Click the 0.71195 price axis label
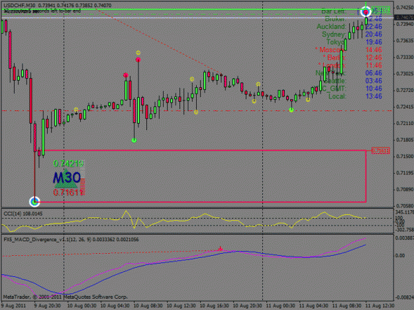 pyautogui.click(x=405, y=173)
